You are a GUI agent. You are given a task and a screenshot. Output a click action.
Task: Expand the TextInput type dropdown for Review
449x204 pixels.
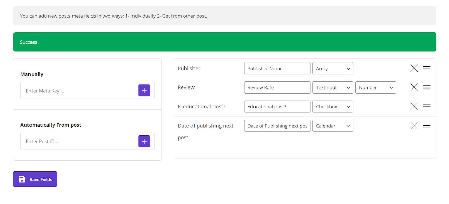coord(332,87)
